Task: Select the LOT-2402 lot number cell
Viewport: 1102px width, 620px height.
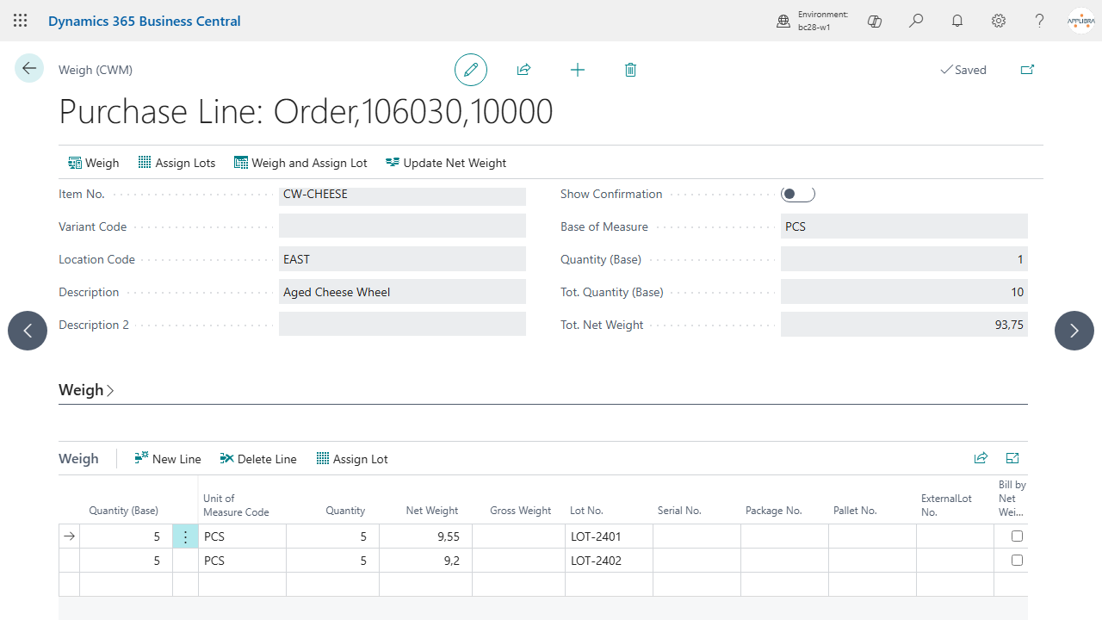Action: (x=609, y=561)
